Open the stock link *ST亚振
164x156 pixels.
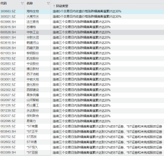point(32,152)
